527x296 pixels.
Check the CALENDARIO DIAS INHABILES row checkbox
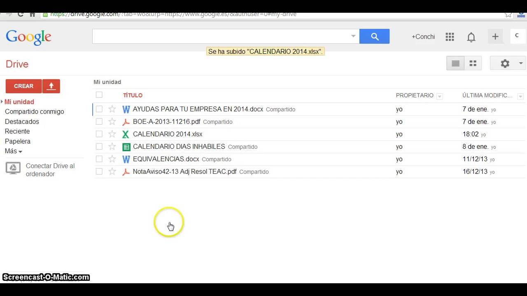(x=99, y=146)
